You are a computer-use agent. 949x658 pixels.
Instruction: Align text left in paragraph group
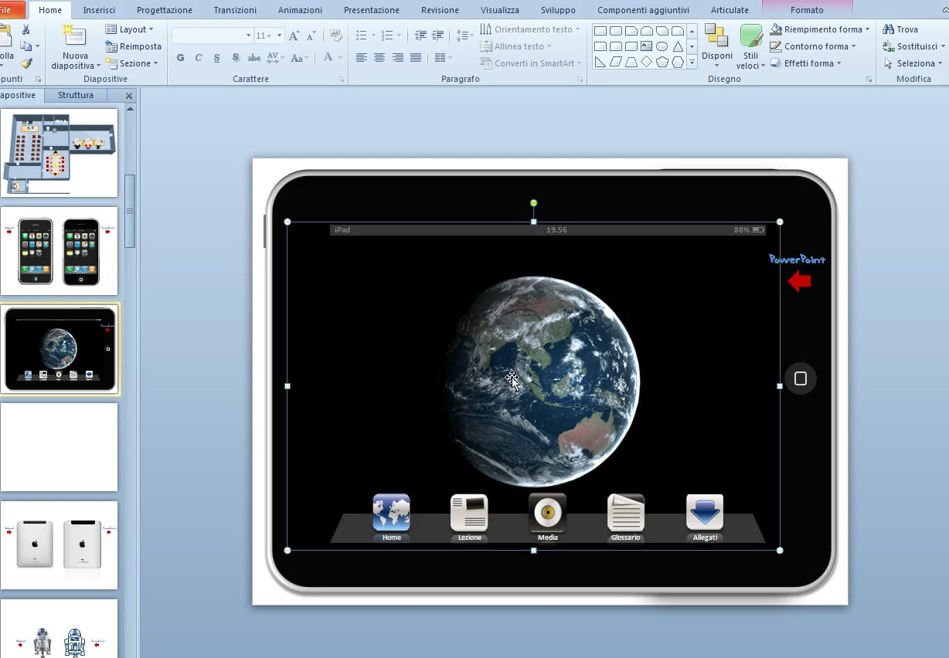(361, 58)
